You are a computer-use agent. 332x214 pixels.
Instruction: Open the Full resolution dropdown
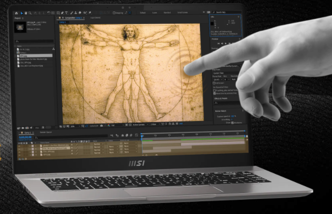tap(118, 126)
